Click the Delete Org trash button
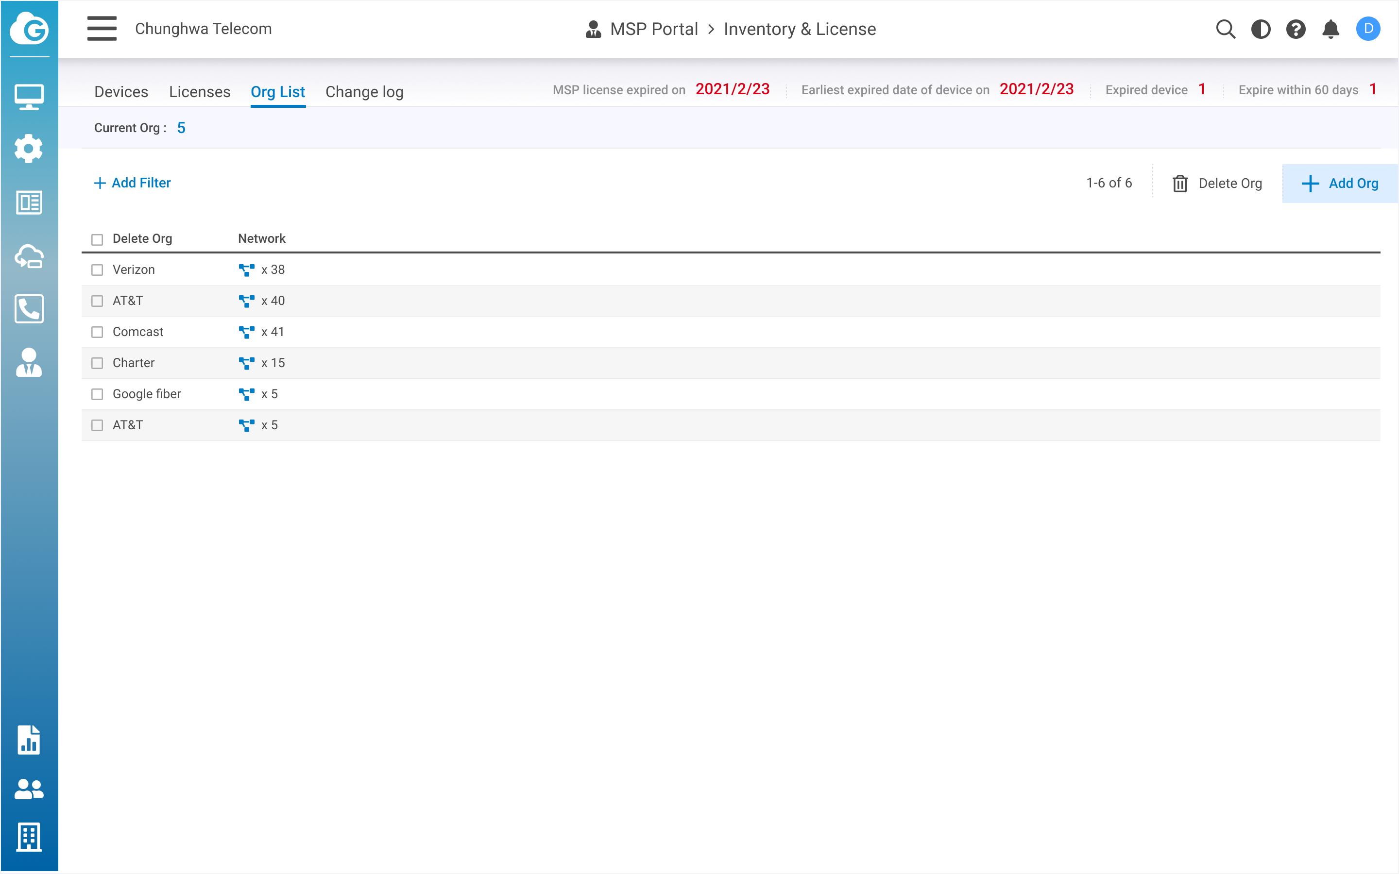Screen dimensions: 1399x874 point(1217,183)
